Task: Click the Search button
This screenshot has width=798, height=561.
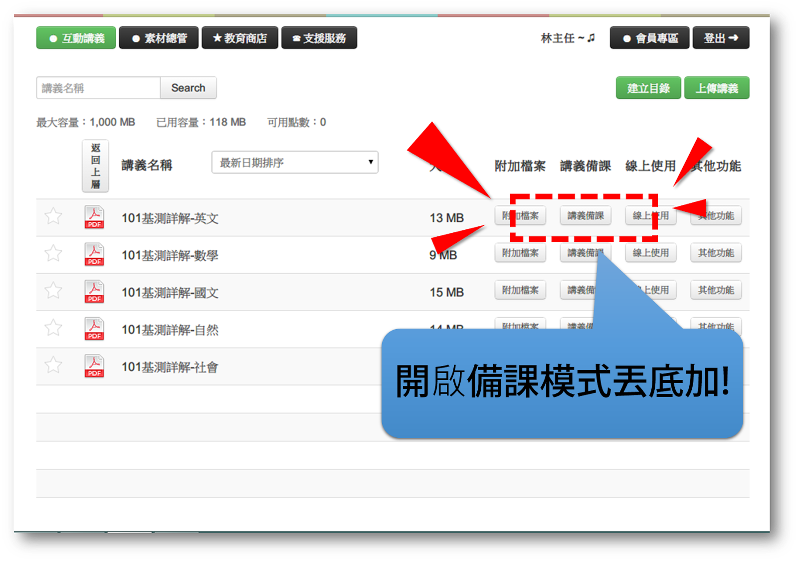Action: tap(189, 88)
